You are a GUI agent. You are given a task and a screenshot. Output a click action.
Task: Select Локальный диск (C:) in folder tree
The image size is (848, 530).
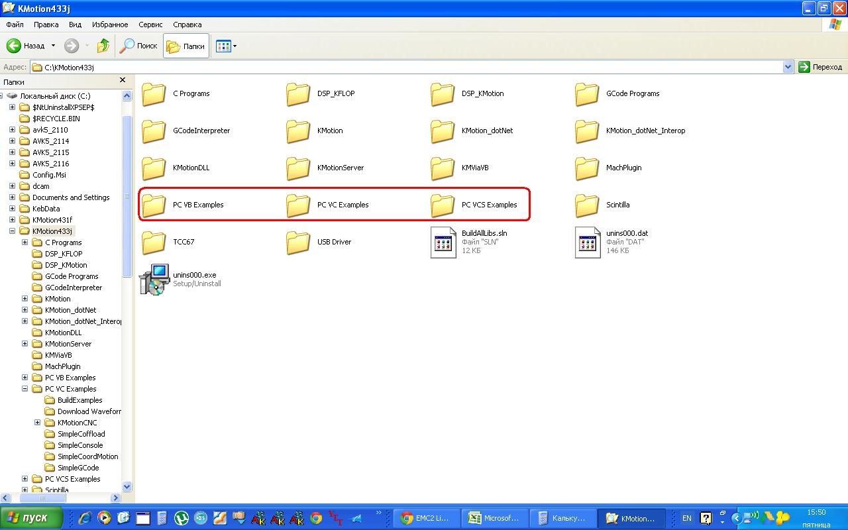point(55,96)
